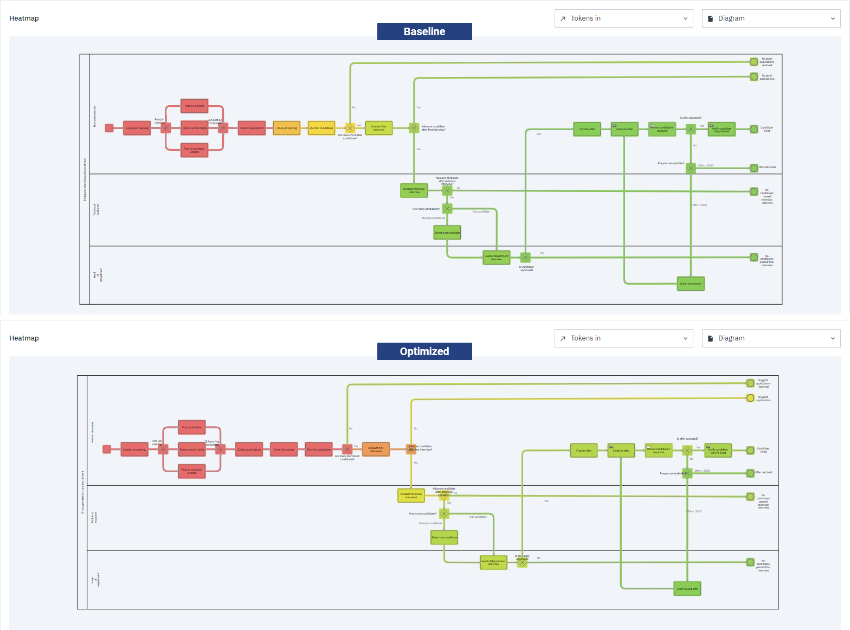The image size is (850, 630).
Task: Click the red start event in Optimized diagram
Action: 107,449
